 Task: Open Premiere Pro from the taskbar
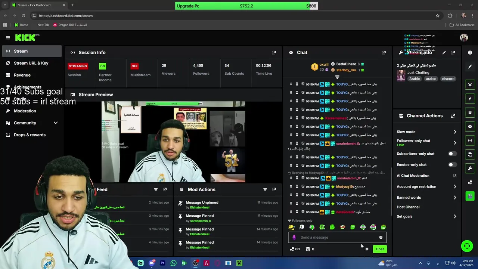162,263
